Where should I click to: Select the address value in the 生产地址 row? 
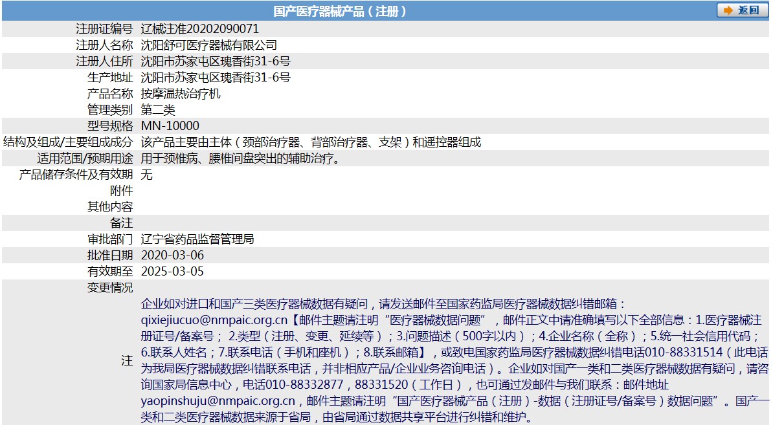click(x=216, y=78)
